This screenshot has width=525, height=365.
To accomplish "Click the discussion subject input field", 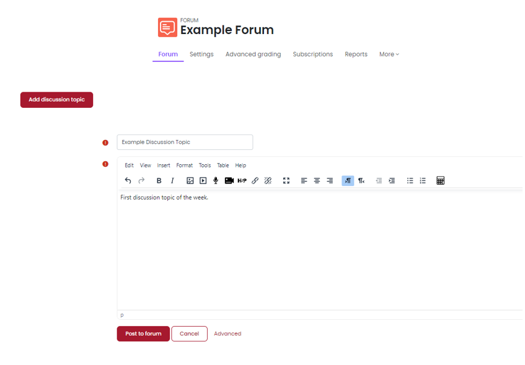I will coord(185,142).
